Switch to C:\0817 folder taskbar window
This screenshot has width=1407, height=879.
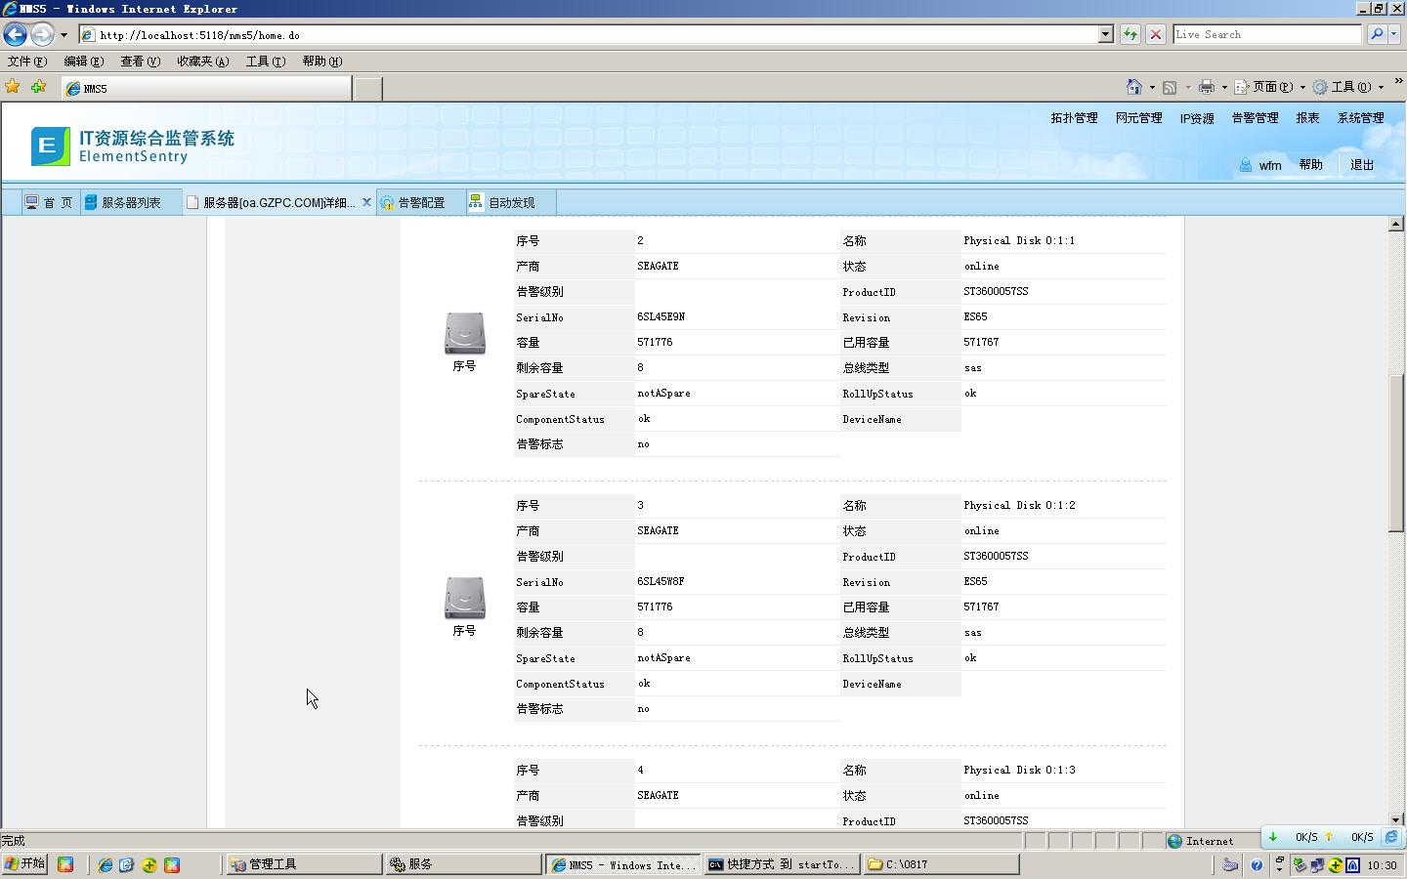click(940, 864)
